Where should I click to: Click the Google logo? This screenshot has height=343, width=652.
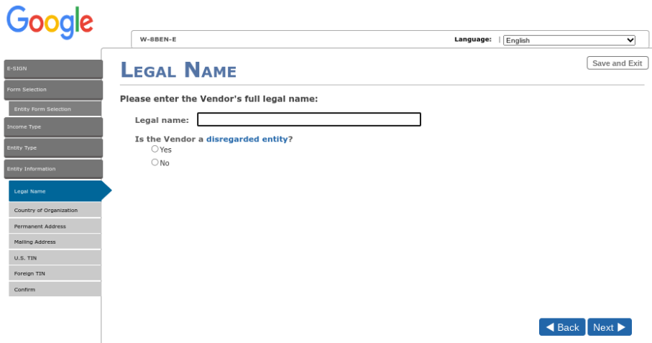pos(50,22)
